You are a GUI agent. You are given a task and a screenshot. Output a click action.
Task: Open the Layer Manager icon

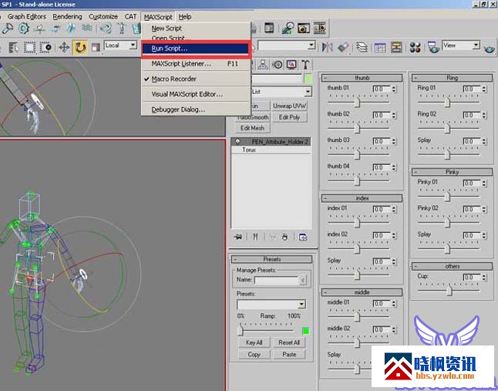point(362,47)
